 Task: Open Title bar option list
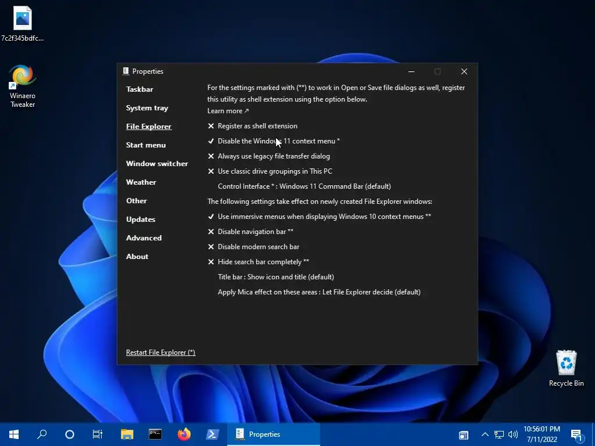click(x=276, y=277)
